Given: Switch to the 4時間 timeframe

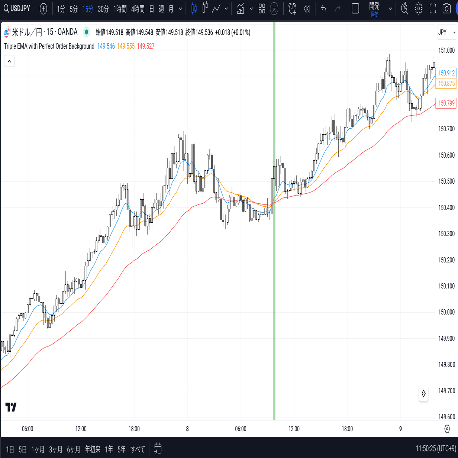Looking at the screenshot, I should 138,9.
